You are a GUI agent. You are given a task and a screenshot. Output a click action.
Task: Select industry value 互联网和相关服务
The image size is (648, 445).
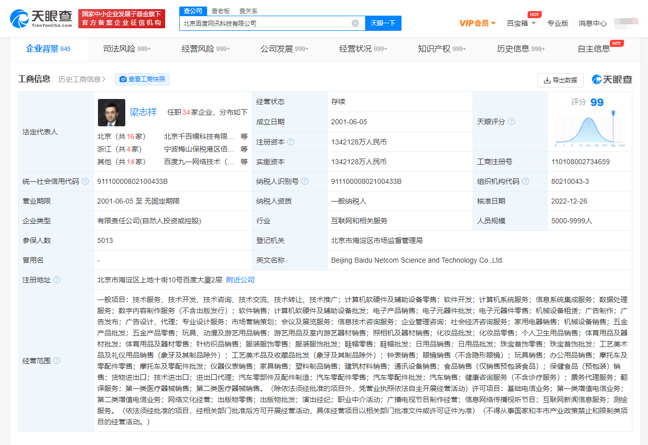(359, 221)
